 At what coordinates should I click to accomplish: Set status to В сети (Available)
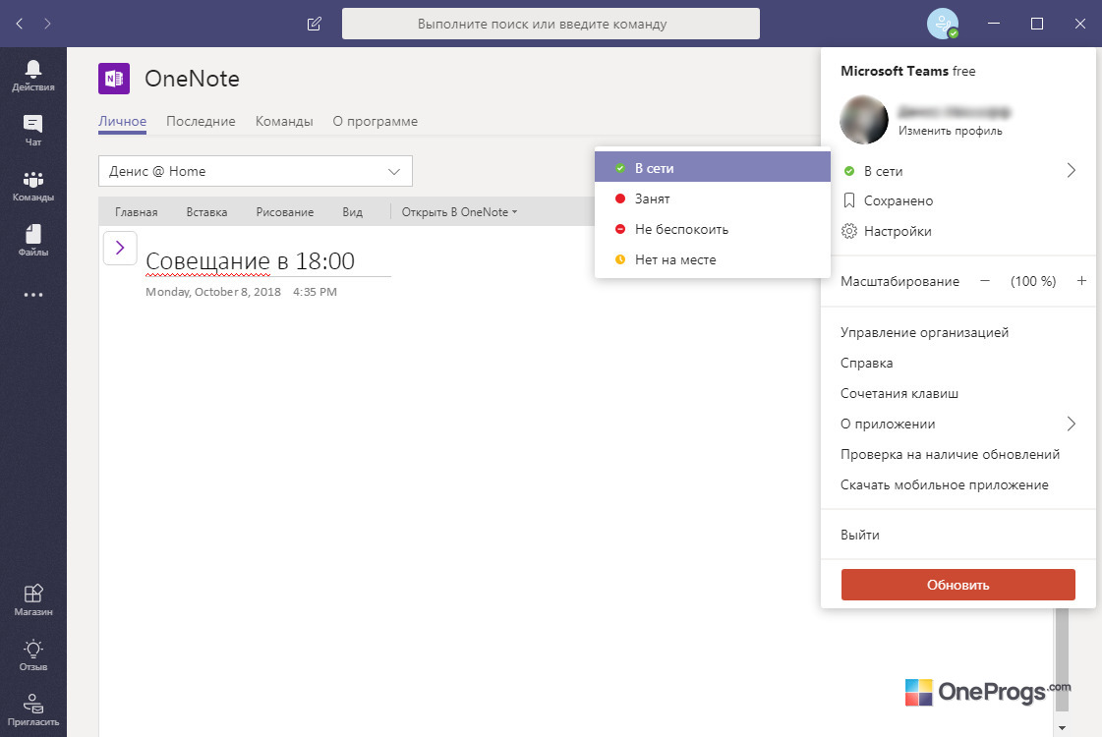[x=713, y=168]
